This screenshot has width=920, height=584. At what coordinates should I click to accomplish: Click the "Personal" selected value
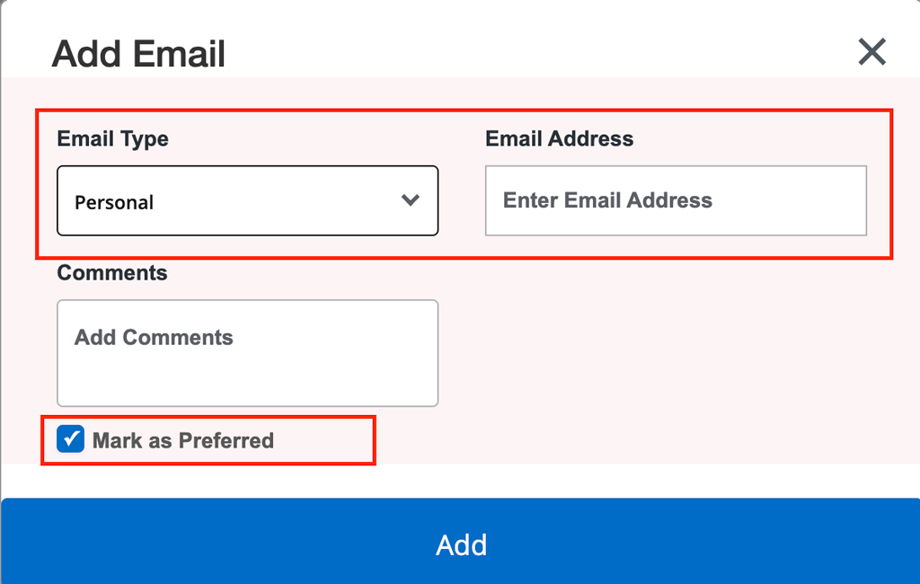[x=114, y=203]
